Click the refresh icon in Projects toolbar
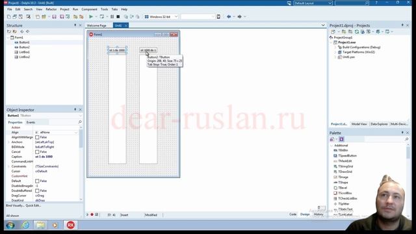Screen dimensions: 416x234 [357, 32]
